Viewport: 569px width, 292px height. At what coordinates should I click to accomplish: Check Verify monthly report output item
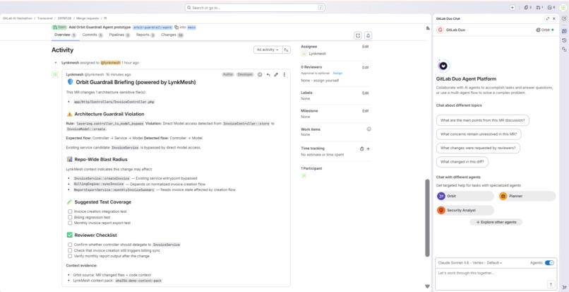70,256
